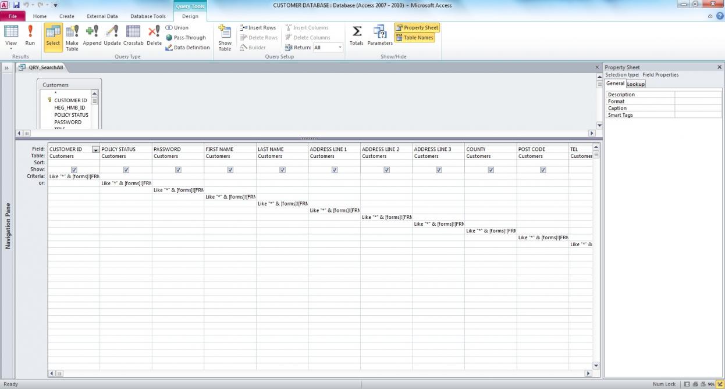Click the Update query icon
725x389 pixels.
click(x=112, y=35)
